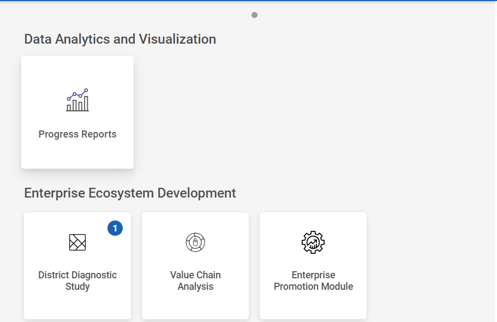Click blank area under Value Chain Analysis text

click(195, 306)
